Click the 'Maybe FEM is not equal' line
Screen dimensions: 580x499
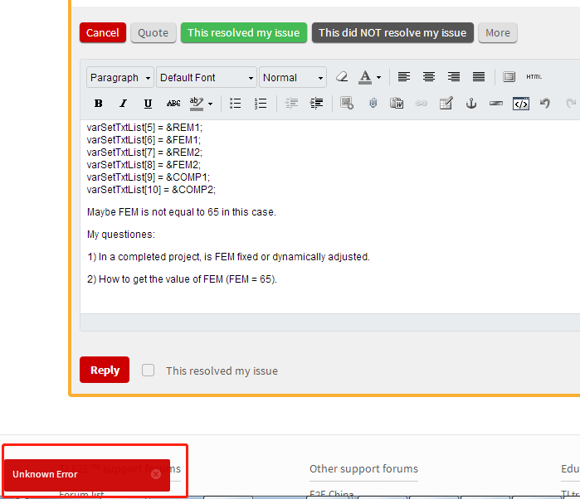pyautogui.click(x=181, y=212)
